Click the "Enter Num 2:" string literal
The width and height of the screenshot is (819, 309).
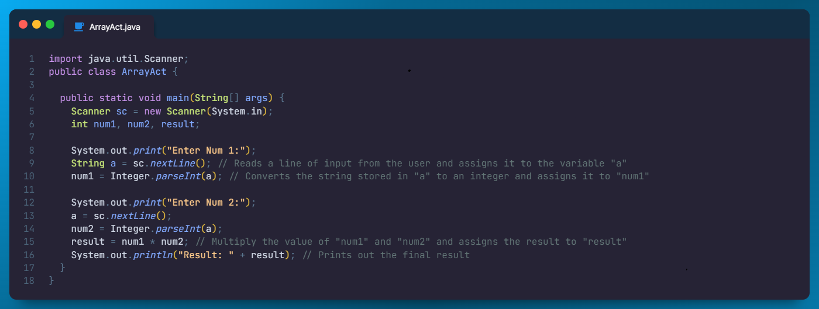coord(209,203)
